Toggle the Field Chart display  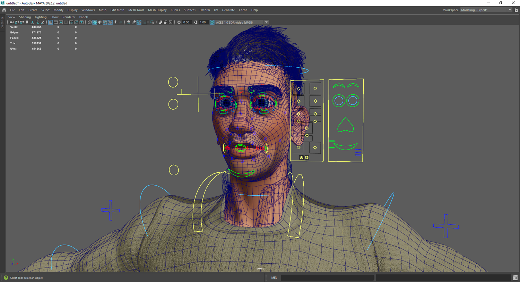71,22
